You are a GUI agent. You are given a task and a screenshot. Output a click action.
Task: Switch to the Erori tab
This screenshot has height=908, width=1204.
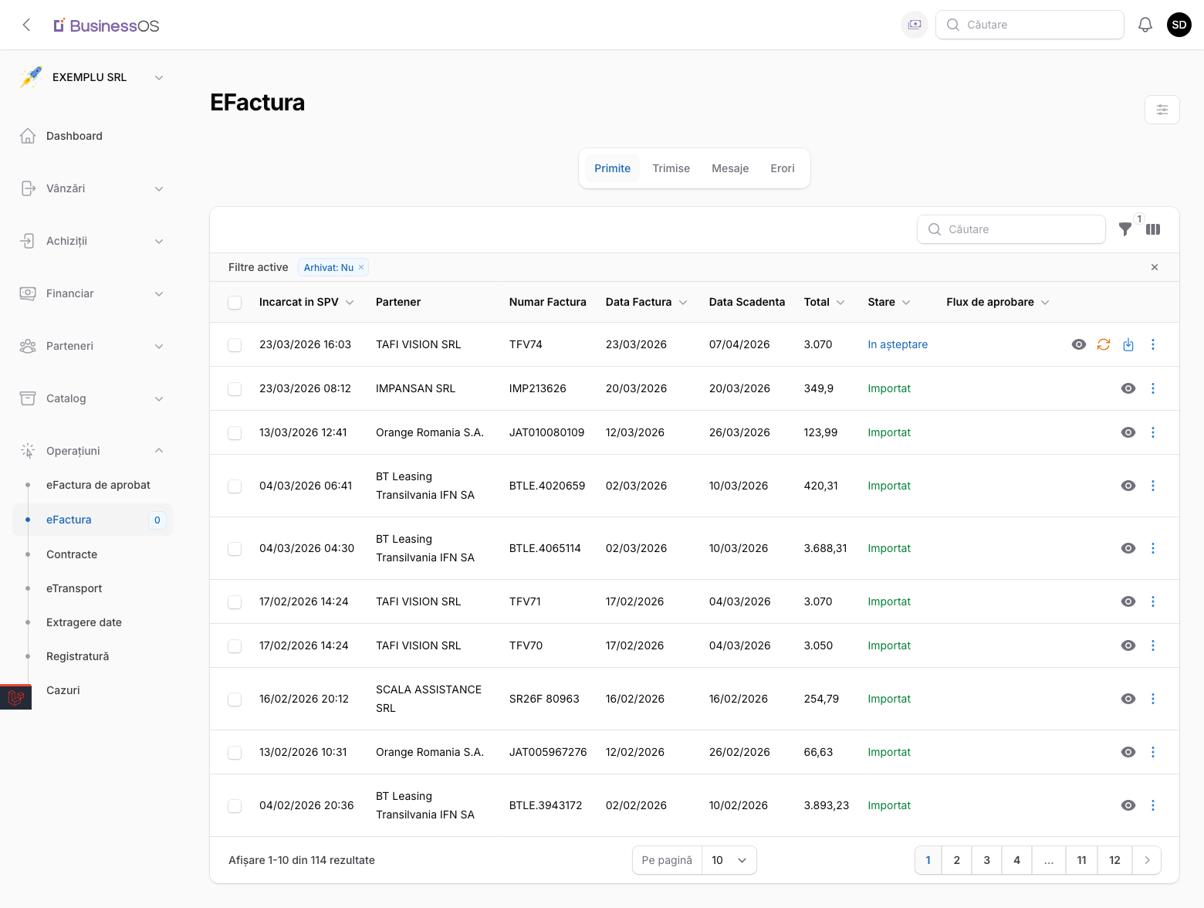(x=782, y=168)
